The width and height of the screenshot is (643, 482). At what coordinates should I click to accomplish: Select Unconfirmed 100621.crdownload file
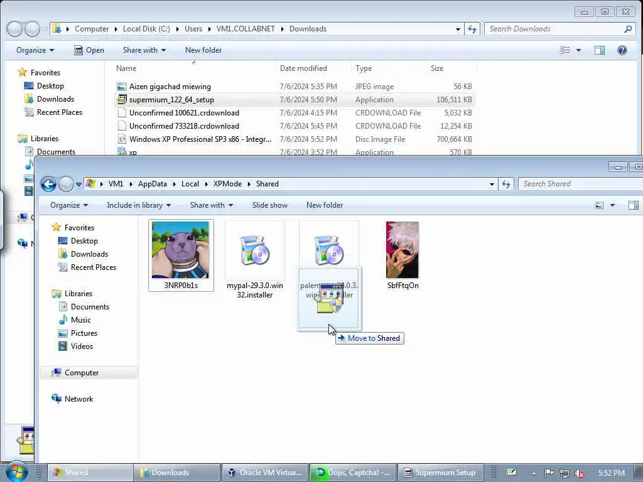point(294,113)
